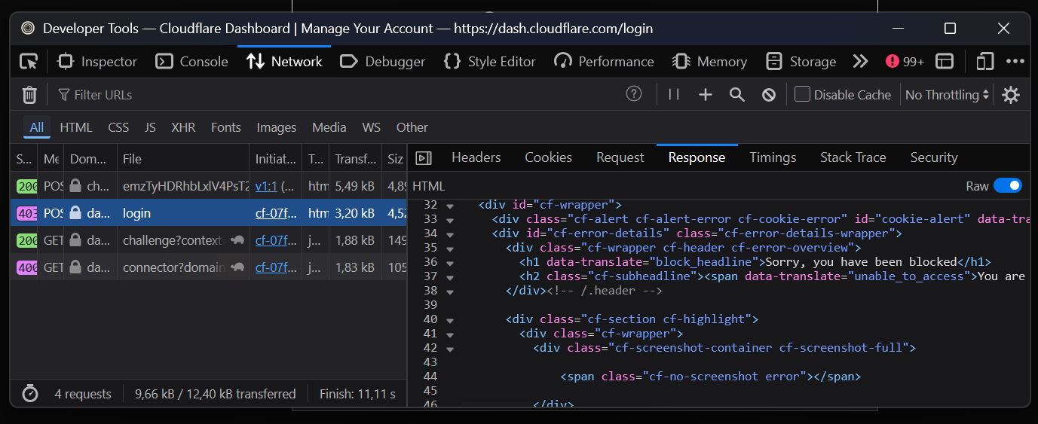The width and height of the screenshot is (1038, 424).
Task: Collapse the cf-wrapper div on line 32
Action: [x=450, y=205]
